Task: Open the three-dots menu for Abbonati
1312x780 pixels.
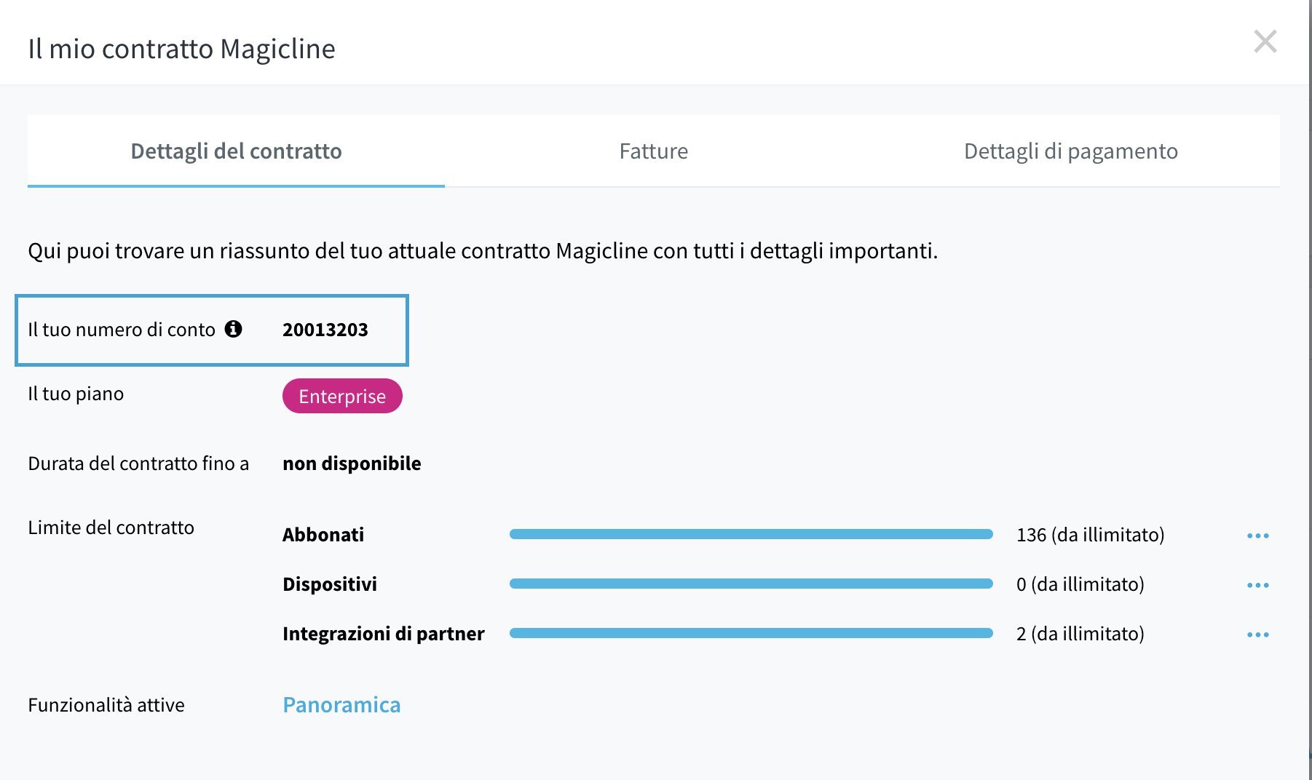Action: click(1257, 536)
